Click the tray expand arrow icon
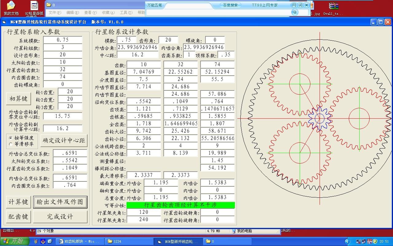 point(348,241)
